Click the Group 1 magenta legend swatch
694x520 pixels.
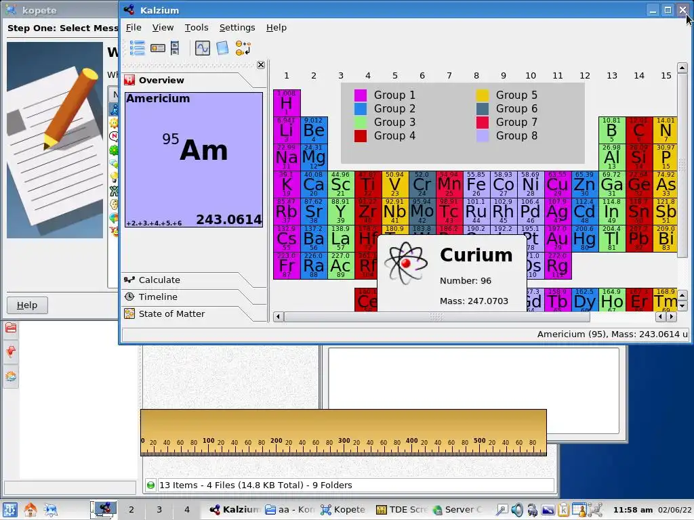(361, 95)
